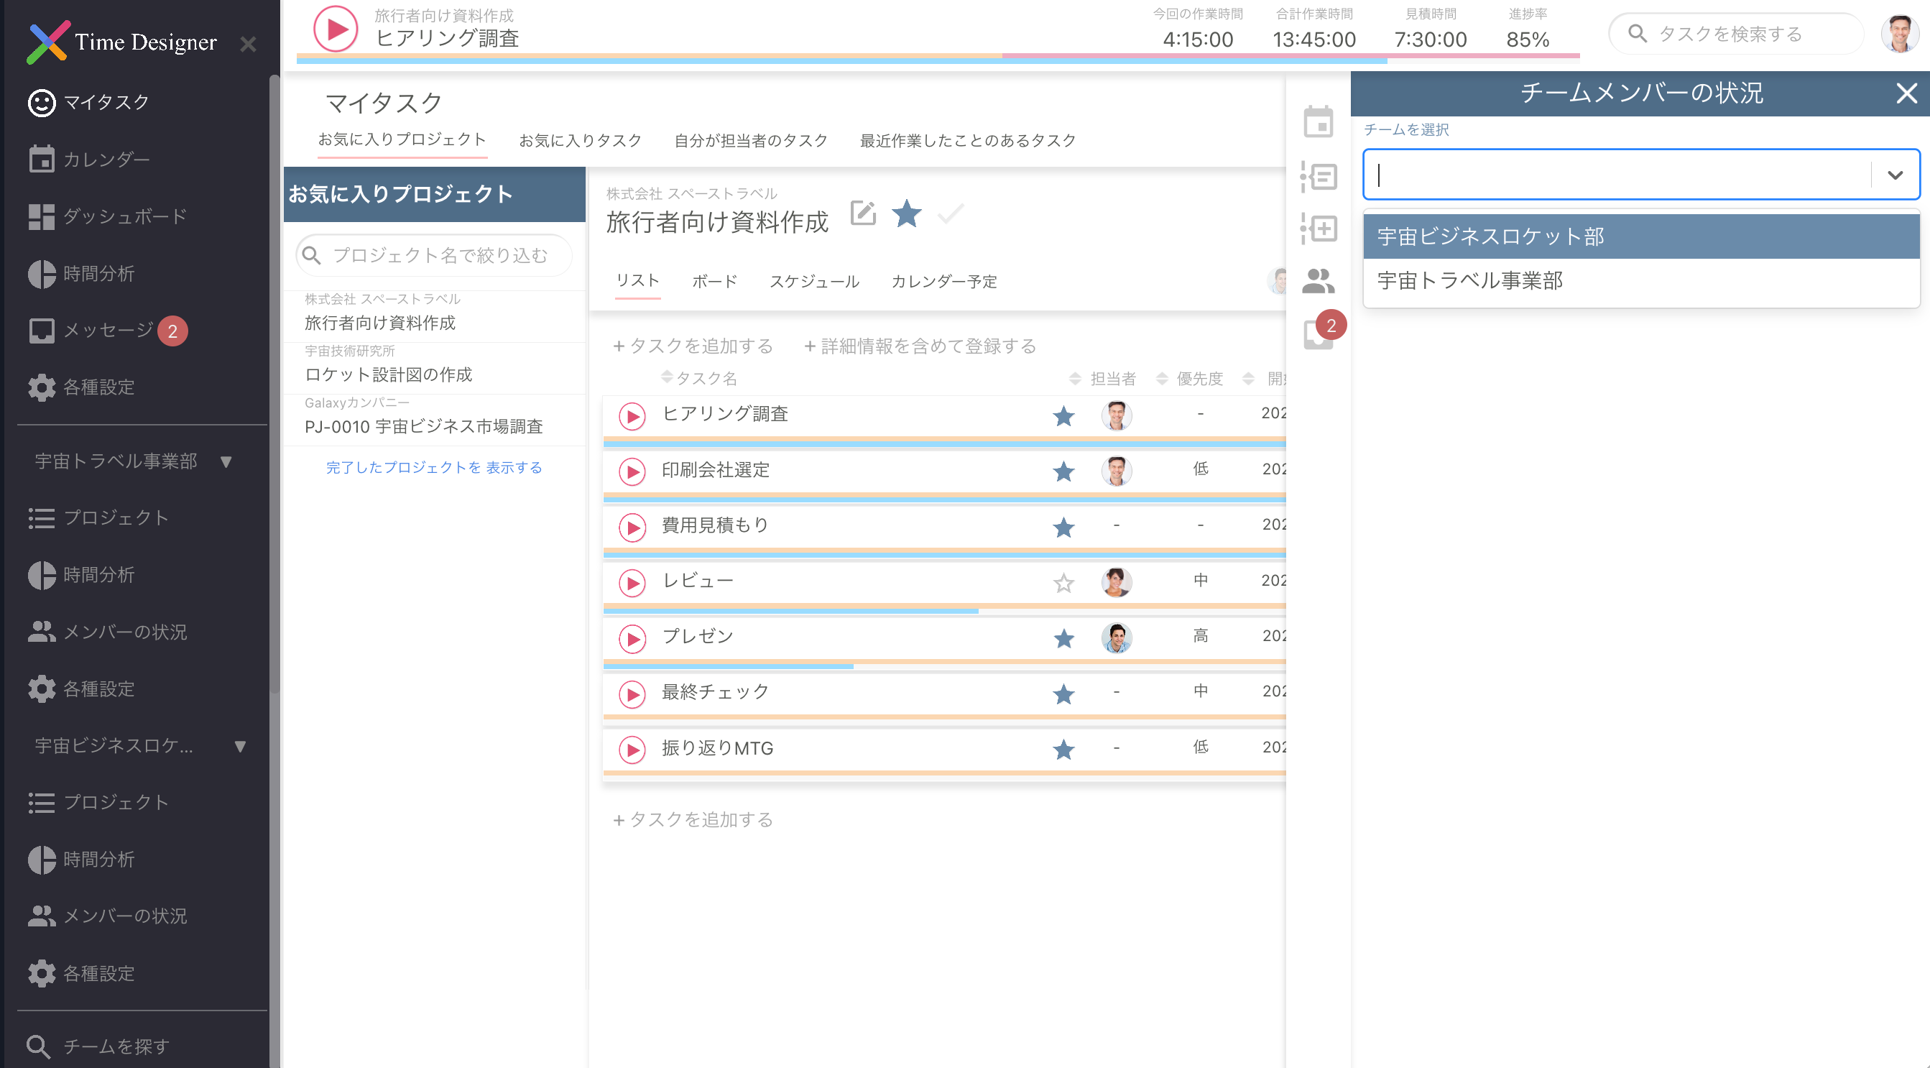Start the play button for プレゼン task
Image resolution: width=1930 pixels, height=1068 pixels.
[x=632, y=638]
